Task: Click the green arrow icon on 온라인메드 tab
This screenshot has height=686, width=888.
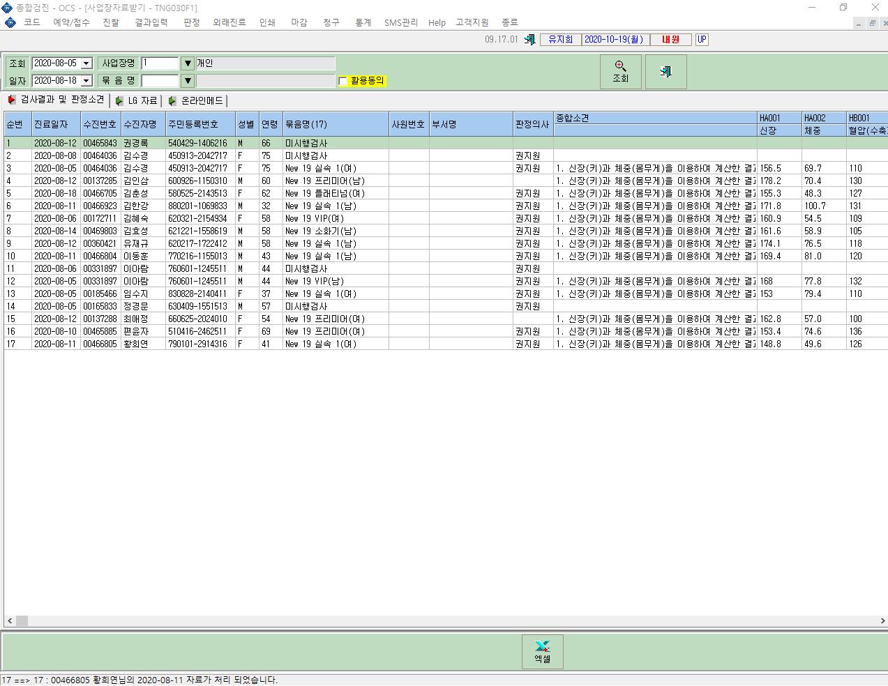Action: pyautogui.click(x=172, y=101)
